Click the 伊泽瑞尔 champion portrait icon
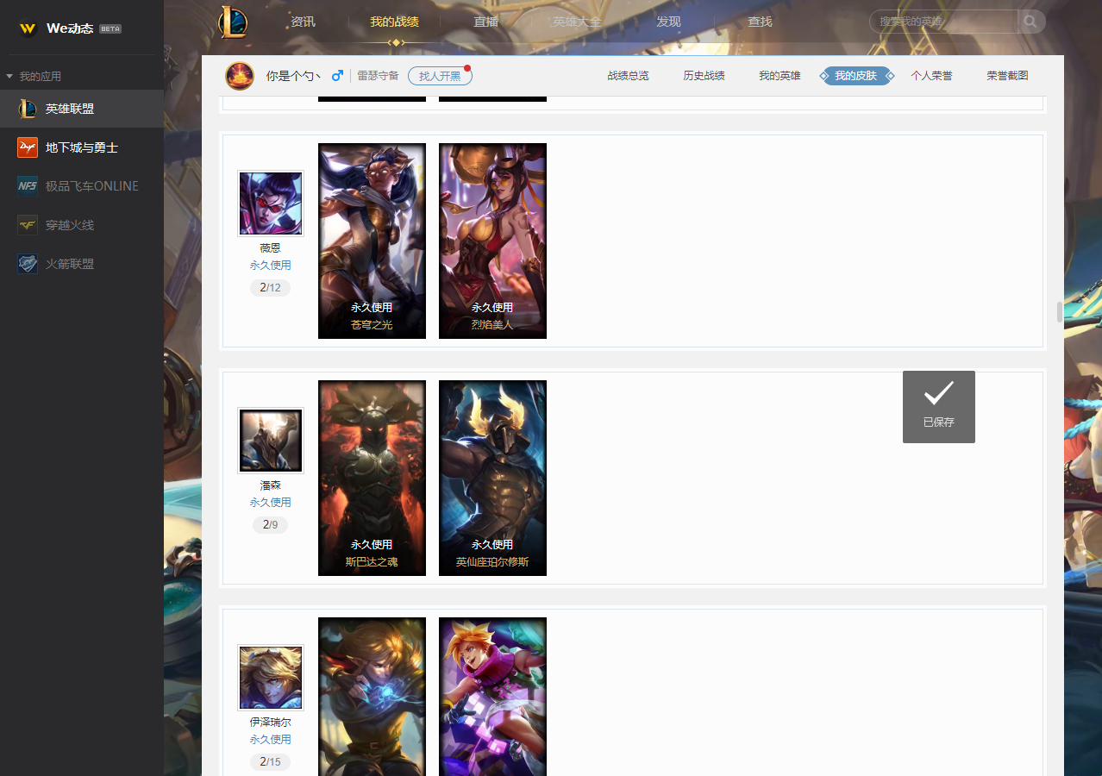The height and width of the screenshot is (776, 1102). (x=271, y=678)
